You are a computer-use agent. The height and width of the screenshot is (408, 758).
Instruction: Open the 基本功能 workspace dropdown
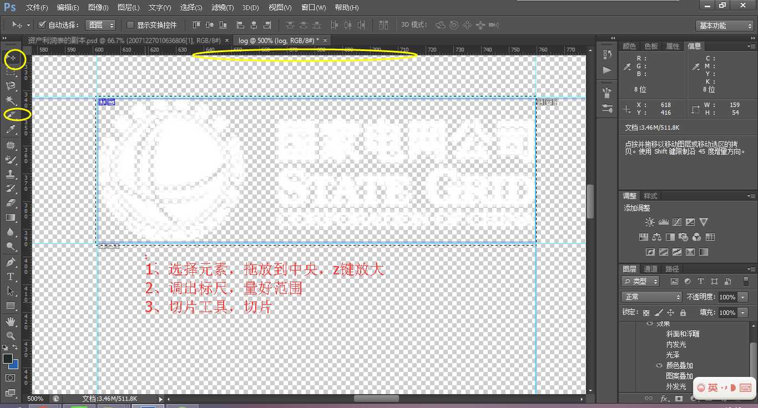[x=724, y=25]
